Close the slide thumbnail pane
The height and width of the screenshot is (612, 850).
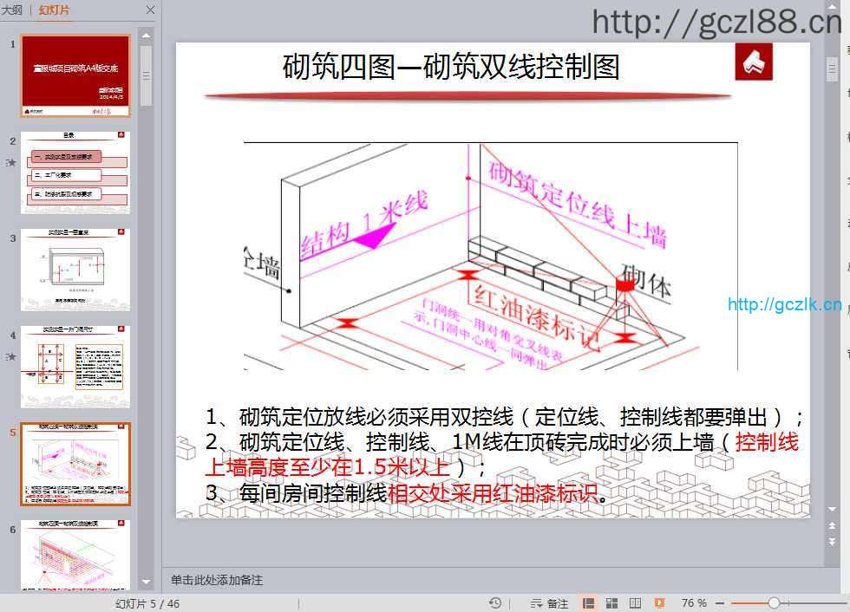tap(149, 10)
